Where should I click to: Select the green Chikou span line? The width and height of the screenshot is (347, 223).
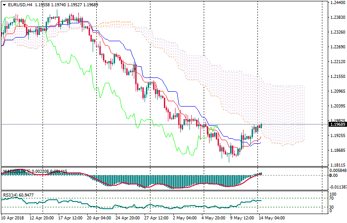coord(107,90)
